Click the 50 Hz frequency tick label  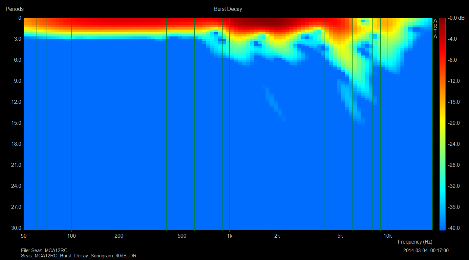pos(24,236)
